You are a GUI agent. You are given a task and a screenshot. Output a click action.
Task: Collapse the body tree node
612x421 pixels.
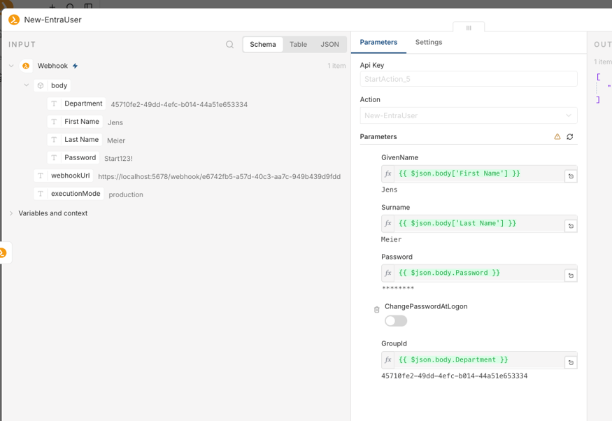tap(26, 85)
